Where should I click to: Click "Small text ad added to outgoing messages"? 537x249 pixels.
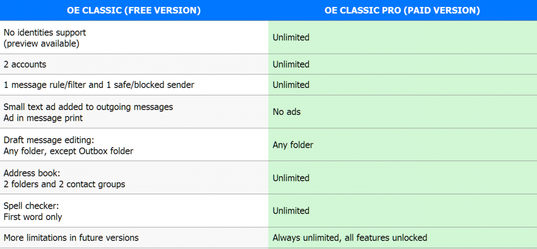[x=88, y=107]
